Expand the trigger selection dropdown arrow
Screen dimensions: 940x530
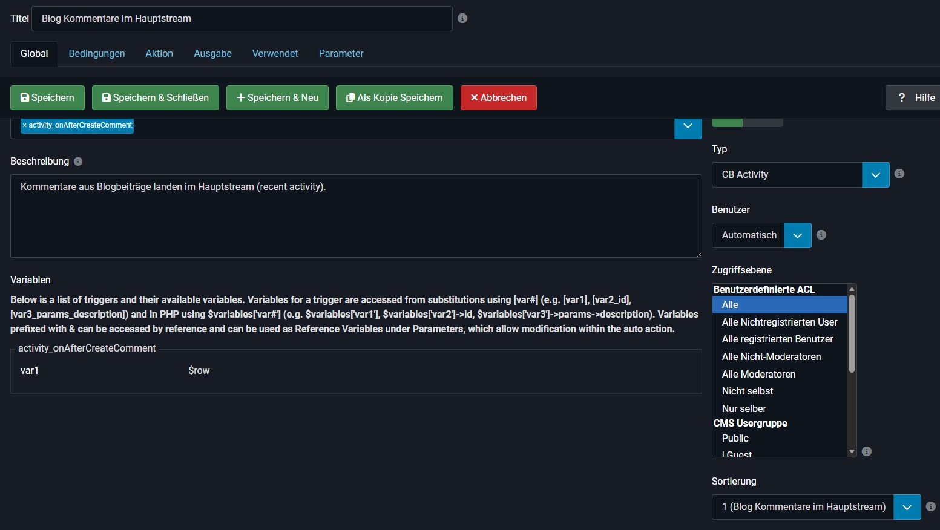click(x=688, y=126)
